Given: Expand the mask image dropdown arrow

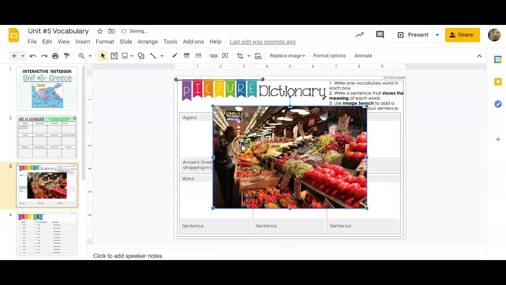Looking at the screenshot, I should (249, 56).
